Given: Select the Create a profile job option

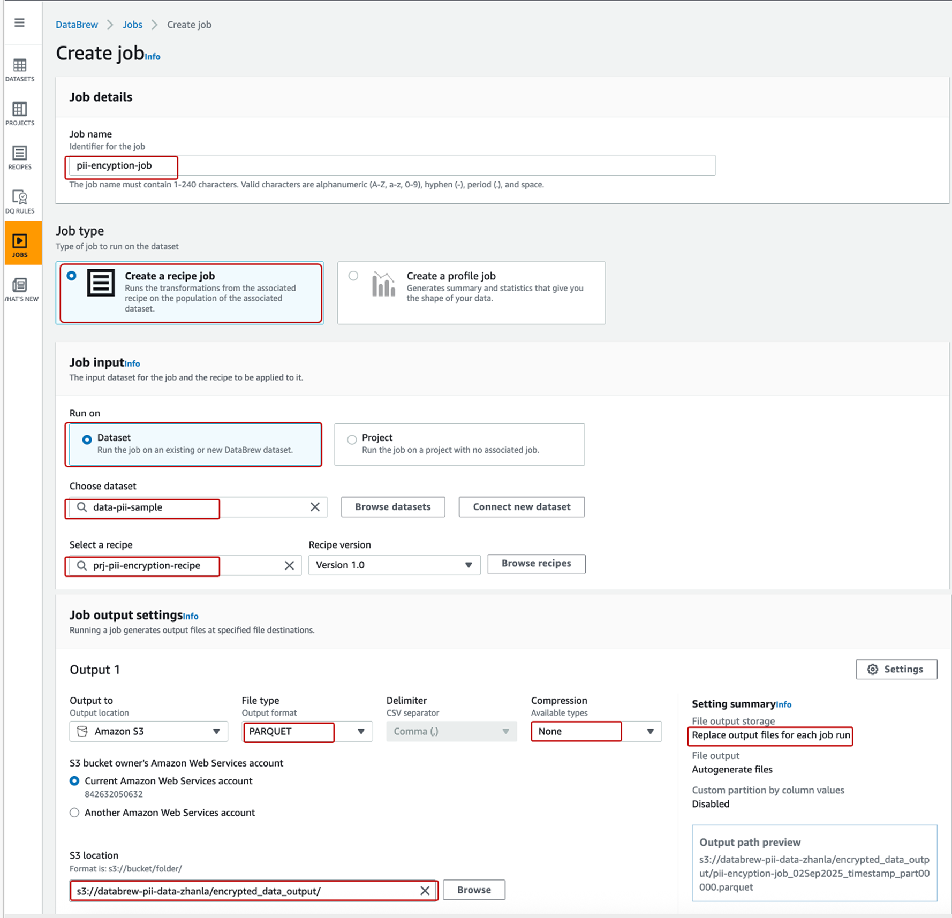Looking at the screenshot, I should [353, 276].
